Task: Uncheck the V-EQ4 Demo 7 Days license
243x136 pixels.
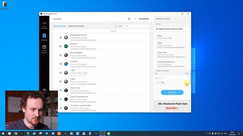Action: [x=61, y=73]
